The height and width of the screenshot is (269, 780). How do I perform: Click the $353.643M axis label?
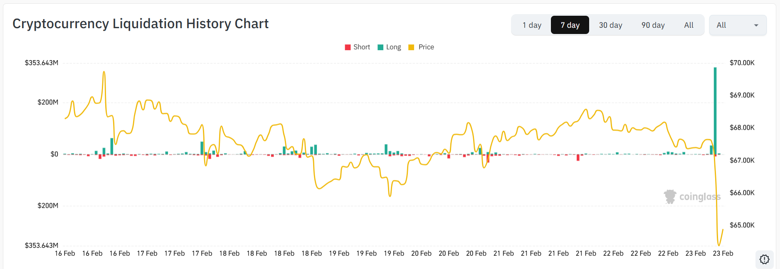[x=42, y=63]
